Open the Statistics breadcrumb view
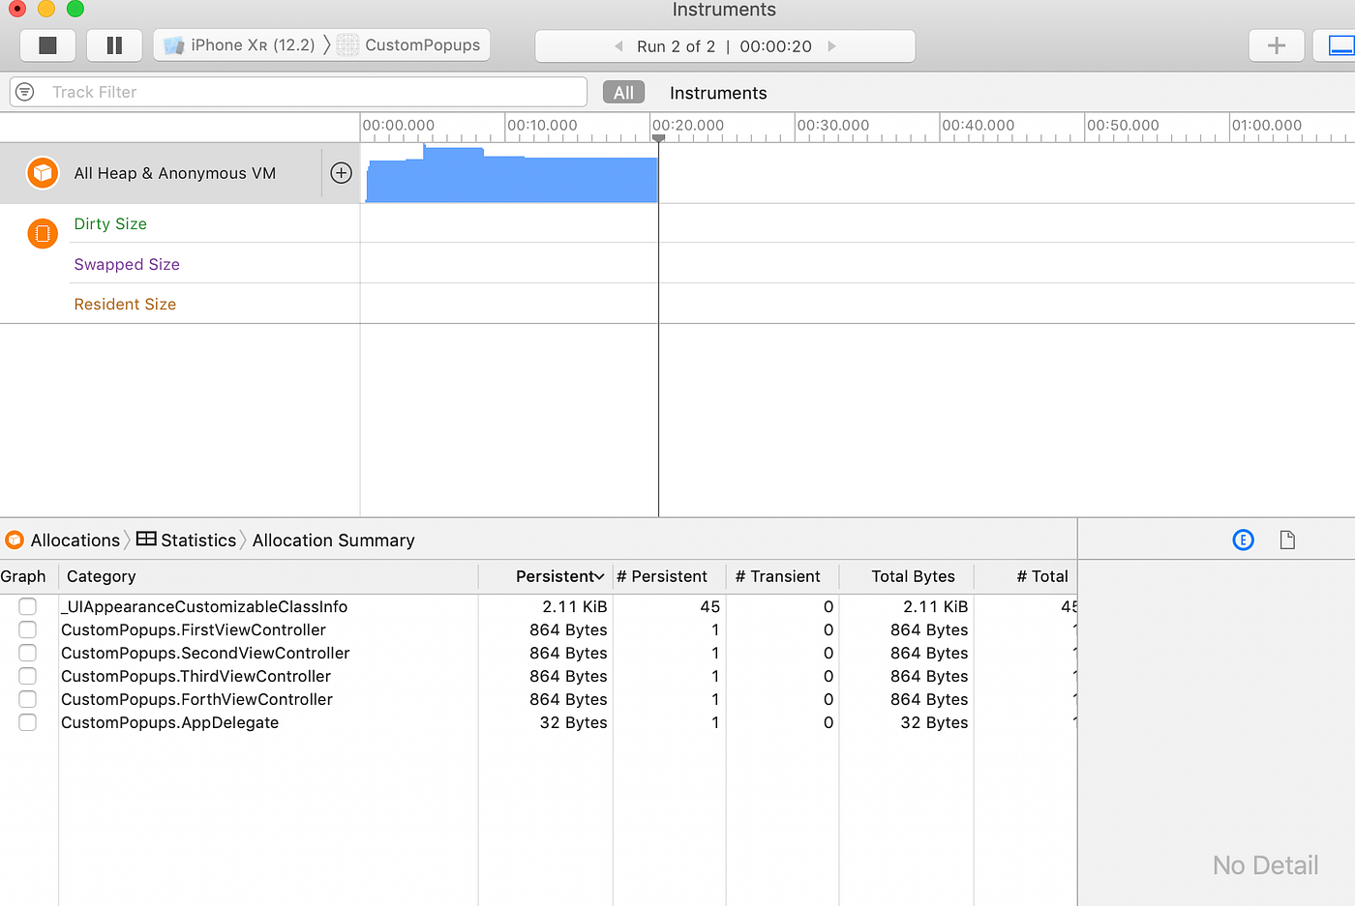This screenshot has width=1355, height=906. 196,540
